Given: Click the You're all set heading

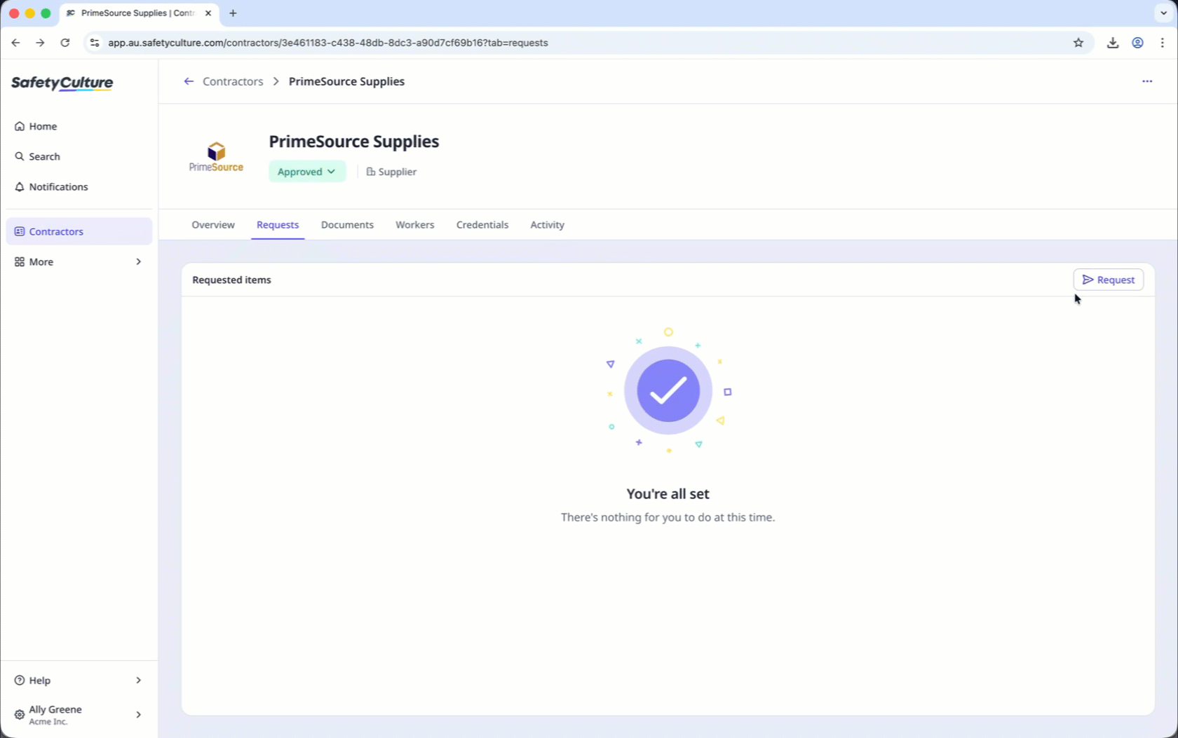Looking at the screenshot, I should pos(668,493).
